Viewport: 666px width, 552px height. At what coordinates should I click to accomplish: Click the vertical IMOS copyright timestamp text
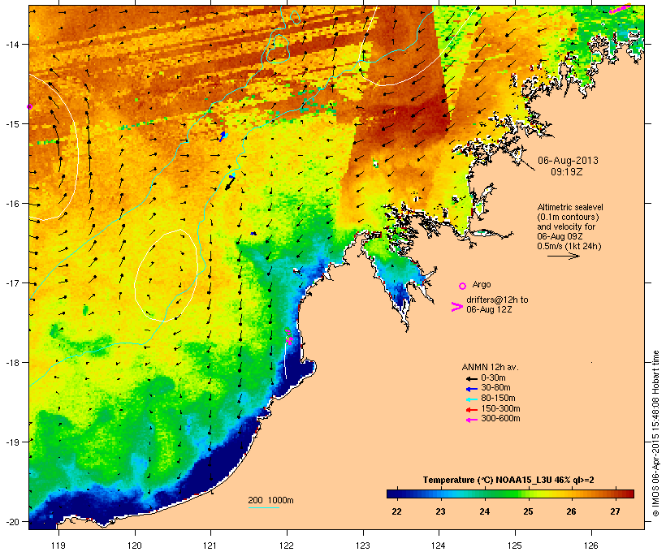click(x=655, y=433)
